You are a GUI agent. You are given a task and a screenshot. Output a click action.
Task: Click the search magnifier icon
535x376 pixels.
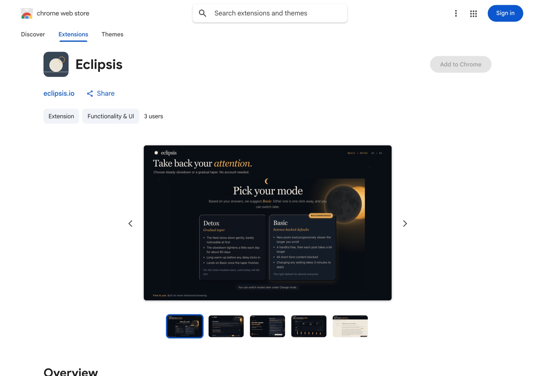[202, 13]
